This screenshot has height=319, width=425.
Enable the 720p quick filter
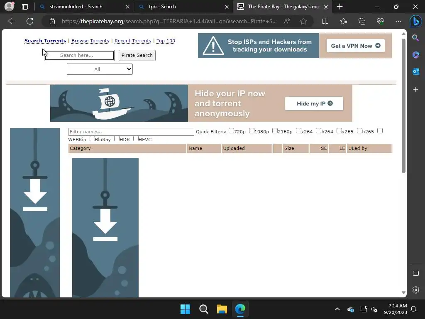pos(231,131)
